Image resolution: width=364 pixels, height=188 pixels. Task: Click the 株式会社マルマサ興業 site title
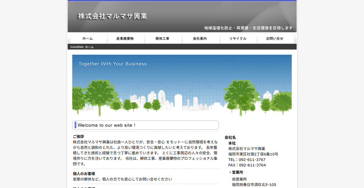tap(112, 16)
